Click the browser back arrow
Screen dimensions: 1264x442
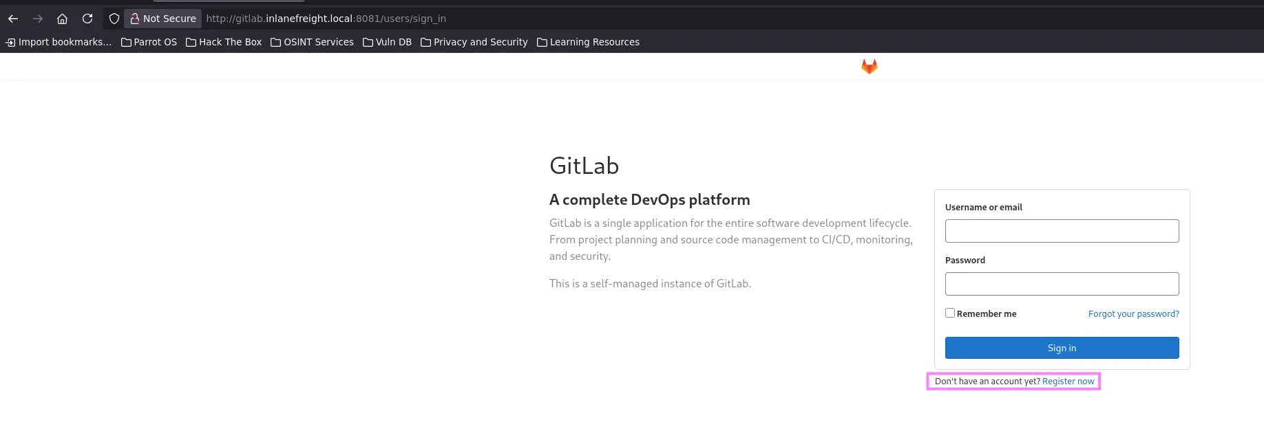13,19
